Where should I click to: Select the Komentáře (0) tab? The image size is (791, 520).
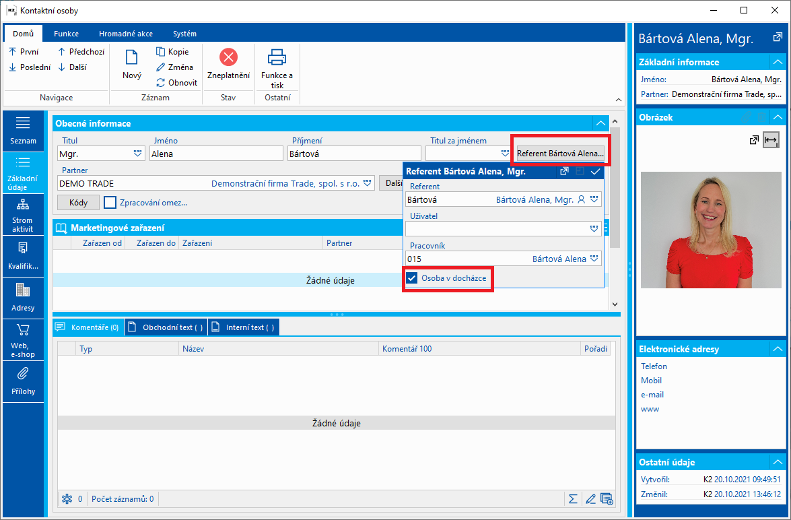coord(88,327)
